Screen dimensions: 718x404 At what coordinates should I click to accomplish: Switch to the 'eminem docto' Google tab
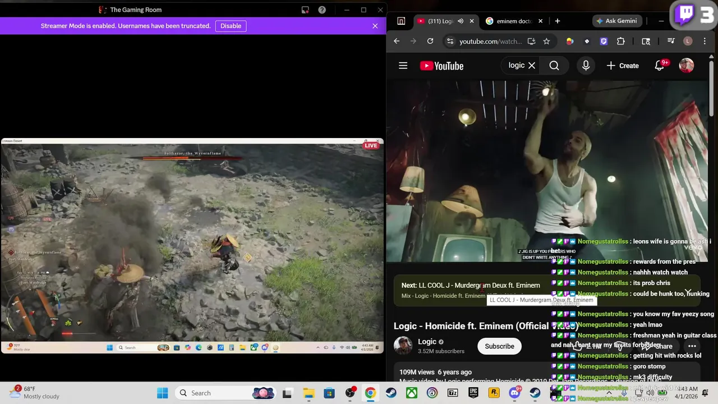coord(514,21)
